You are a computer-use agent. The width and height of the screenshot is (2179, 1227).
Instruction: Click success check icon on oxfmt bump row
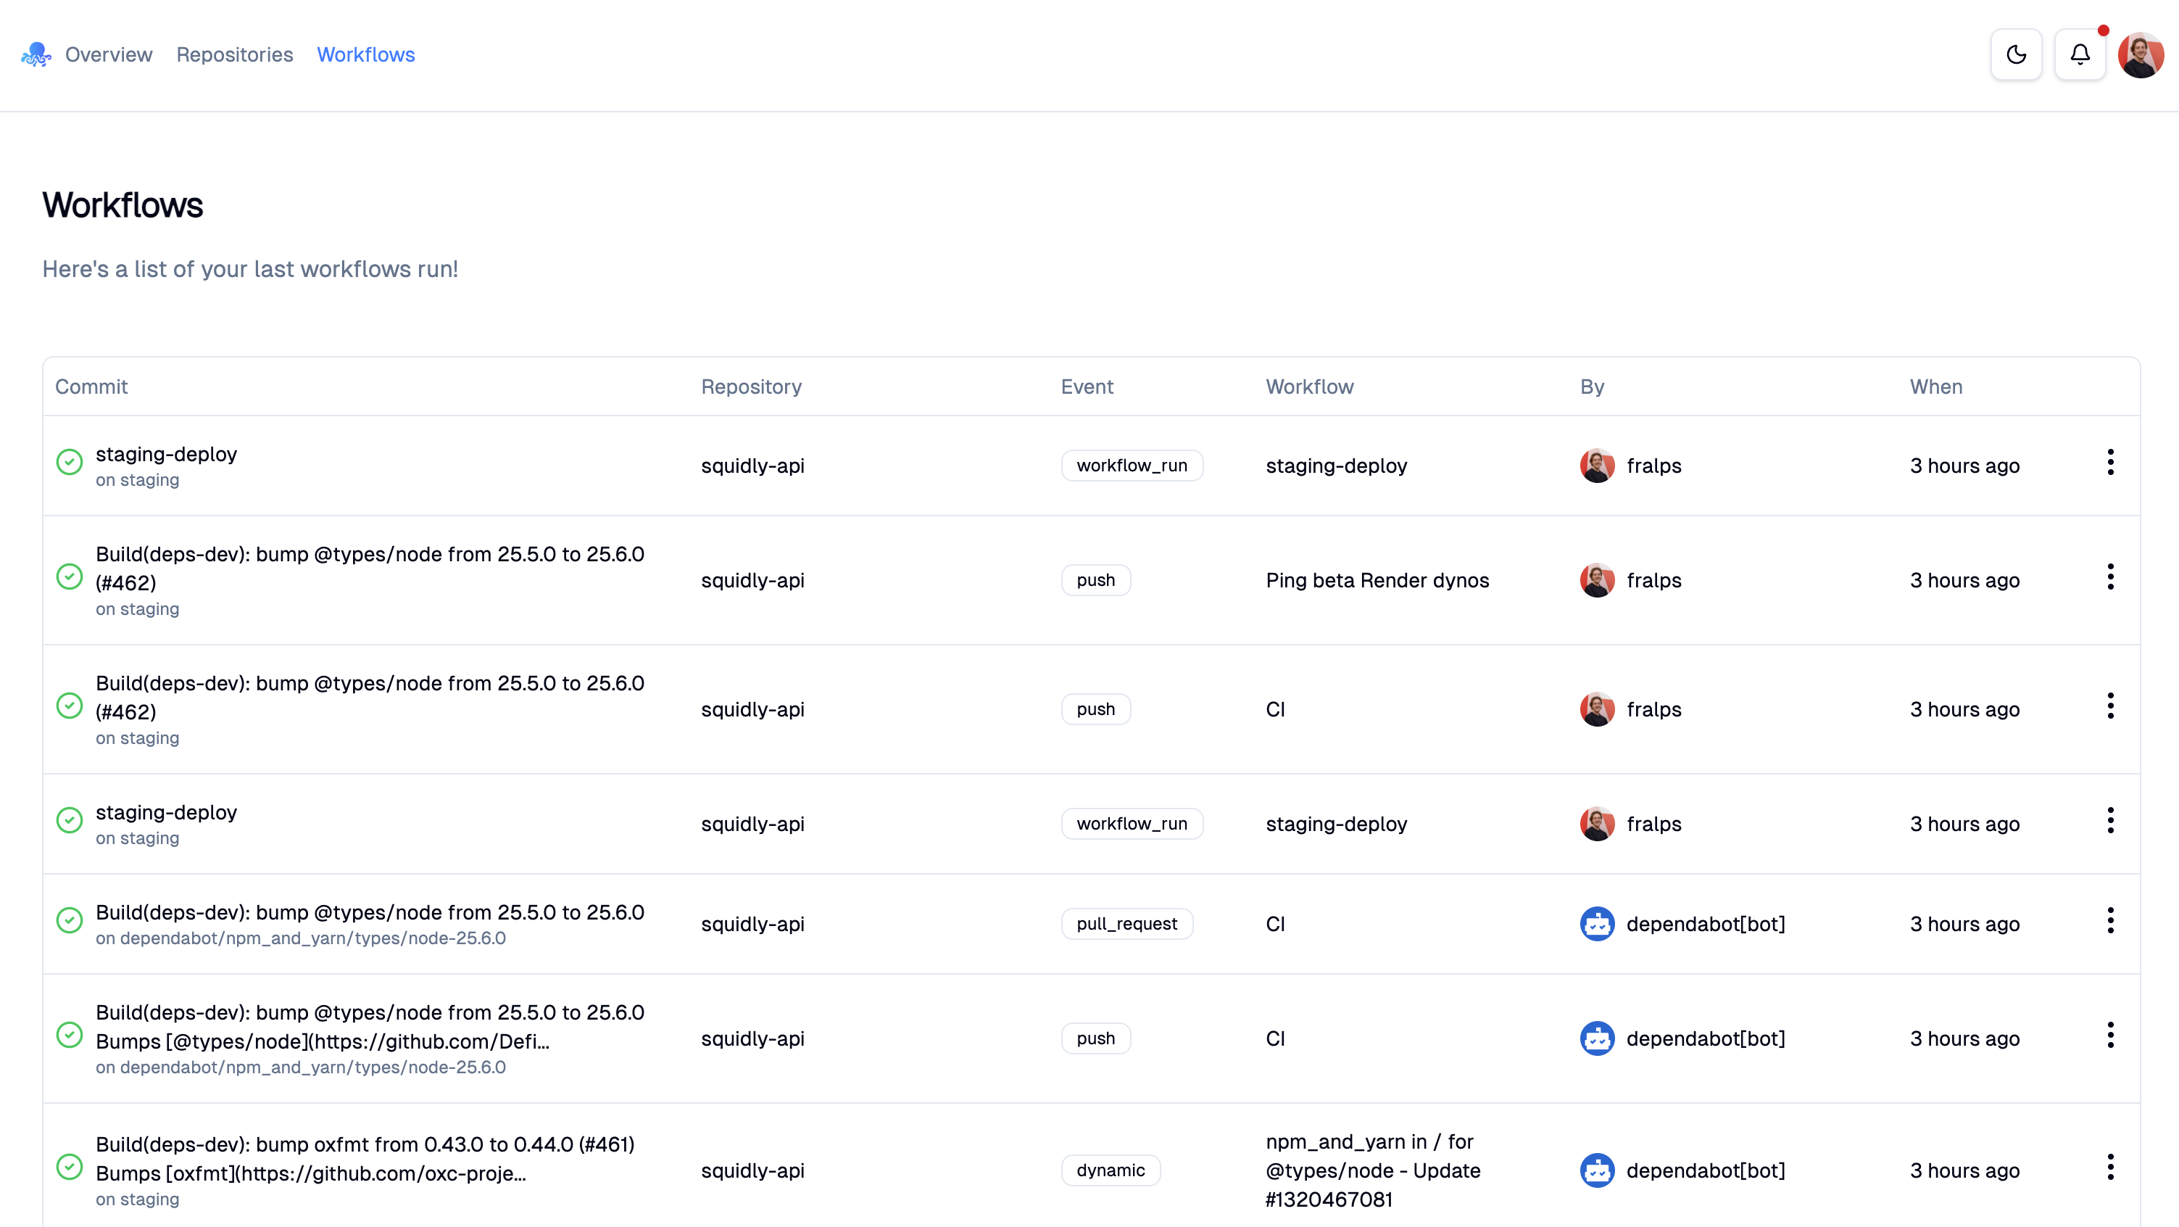point(70,1167)
